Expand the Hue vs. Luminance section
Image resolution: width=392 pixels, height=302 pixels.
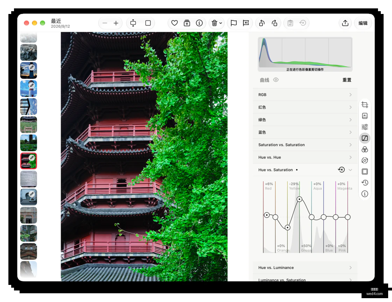coord(305,267)
